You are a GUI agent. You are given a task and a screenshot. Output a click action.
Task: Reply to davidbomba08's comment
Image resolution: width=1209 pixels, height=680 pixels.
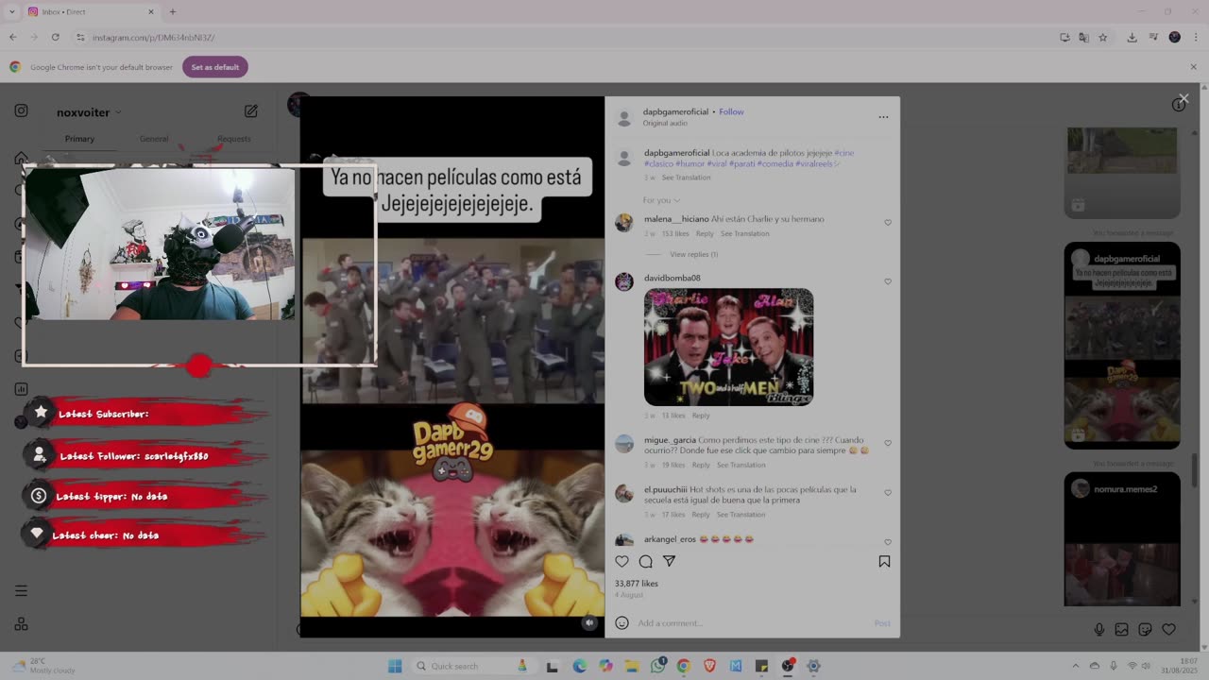tap(700, 416)
